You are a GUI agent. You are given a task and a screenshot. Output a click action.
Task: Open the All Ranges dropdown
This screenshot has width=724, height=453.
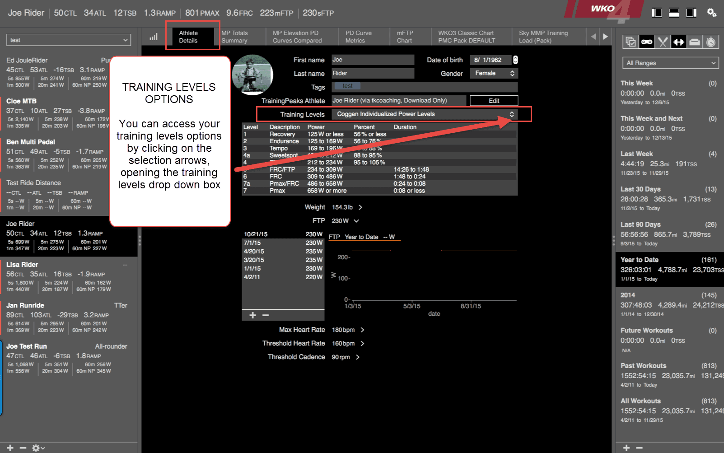[671, 63]
